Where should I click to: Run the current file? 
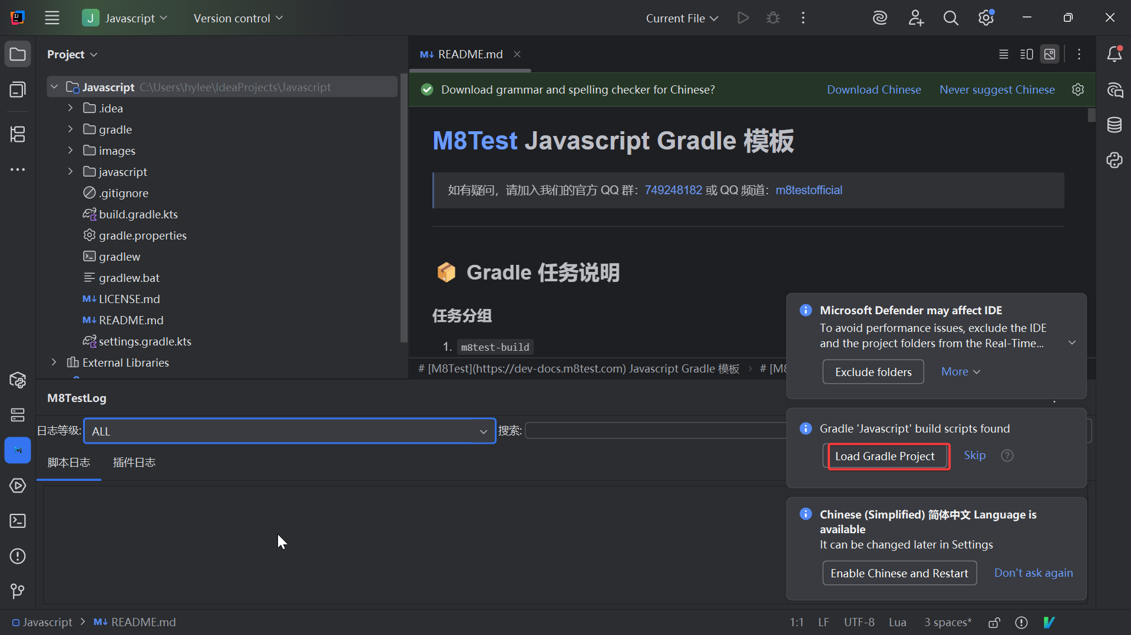coord(743,18)
